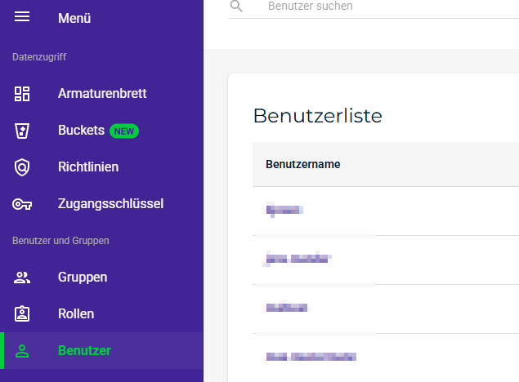This screenshot has height=382, width=519.
Task: Click the Zugangsschlüssel key icon
Action: (22, 204)
